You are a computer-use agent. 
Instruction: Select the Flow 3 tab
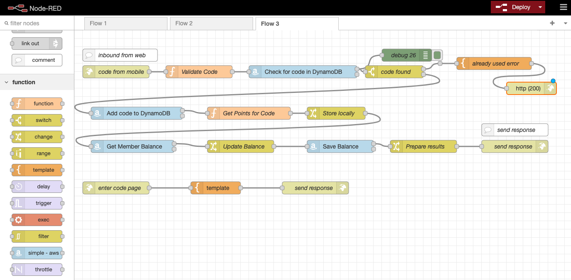297,24
